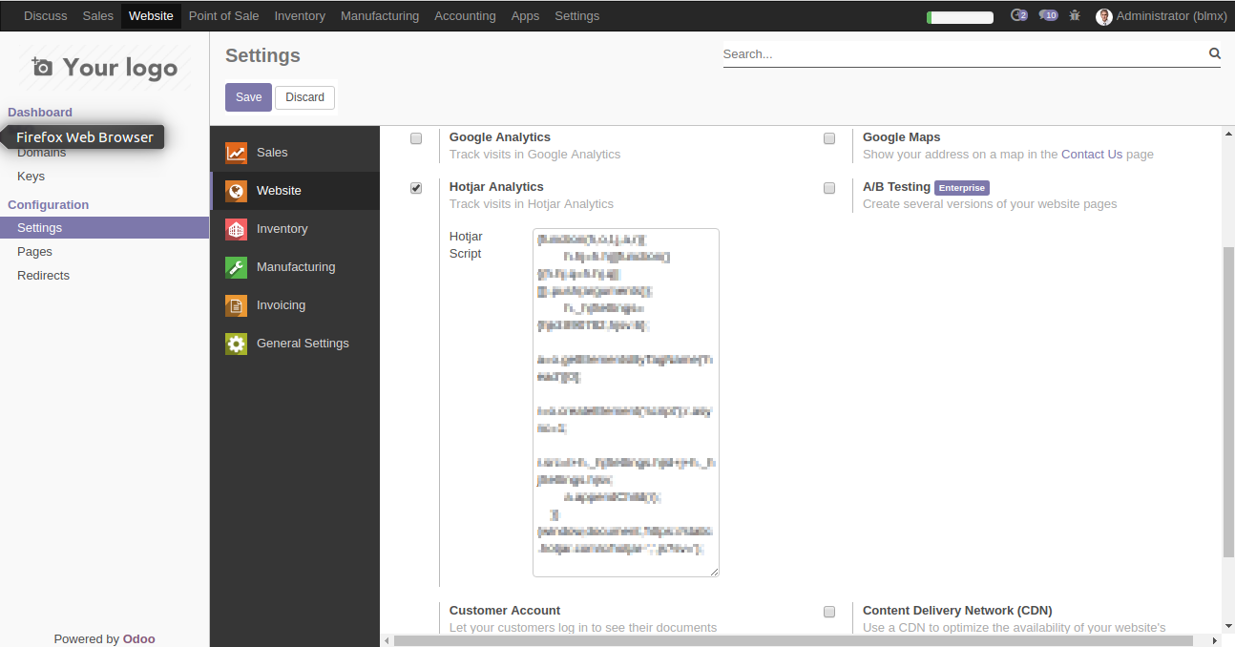Image resolution: width=1235 pixels, height=647 pixels.
Task: Click the vertical scrollbar thumb
Action: point(1228,401)
